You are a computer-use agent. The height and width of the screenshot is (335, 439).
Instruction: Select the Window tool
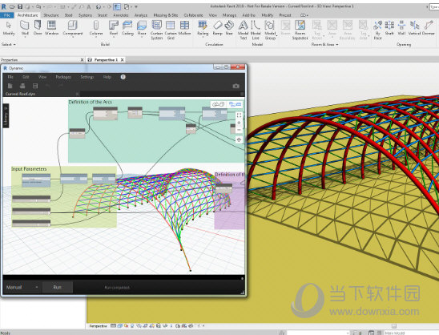[51, 28]
